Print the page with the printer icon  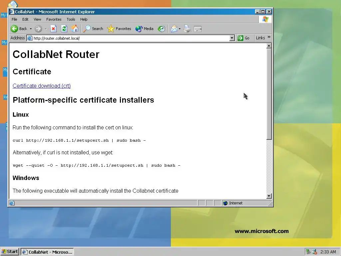click(187, 29)
